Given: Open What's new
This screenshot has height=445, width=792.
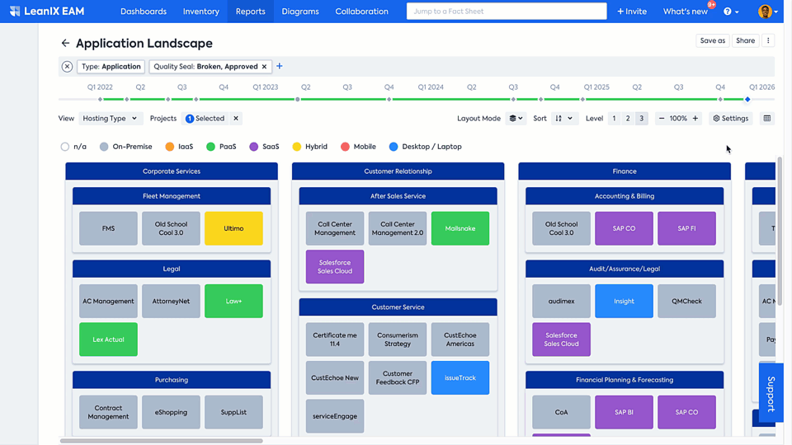Looking at the screenshot, I should click(685, 11).
